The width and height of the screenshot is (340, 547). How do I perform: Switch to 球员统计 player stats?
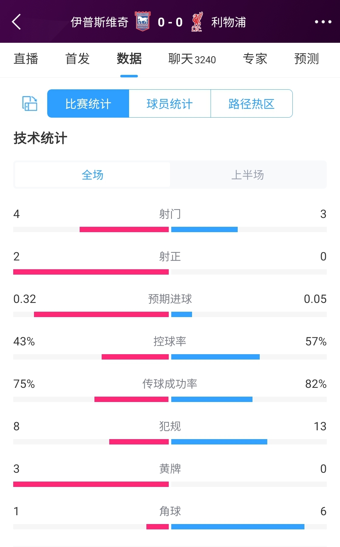pos(170,103)
